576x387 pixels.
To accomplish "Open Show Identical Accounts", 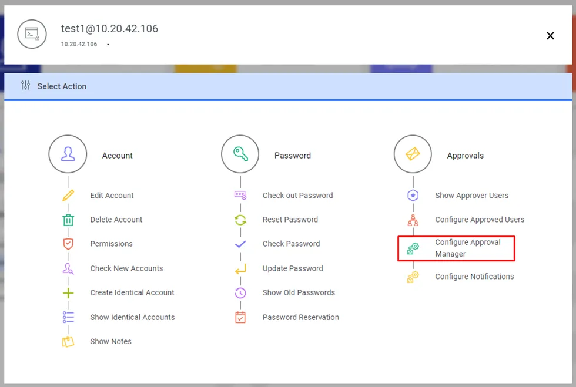I will [x=132, y=317].
